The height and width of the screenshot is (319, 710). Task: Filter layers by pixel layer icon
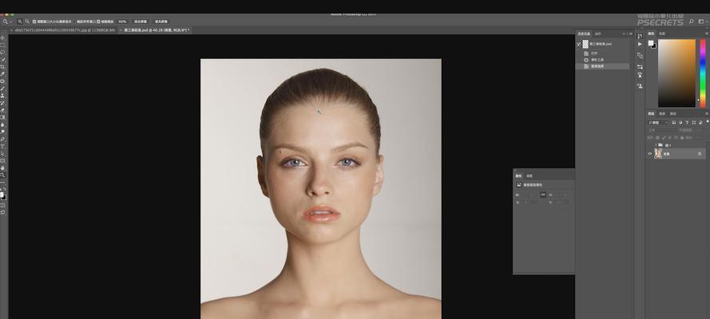674,123
